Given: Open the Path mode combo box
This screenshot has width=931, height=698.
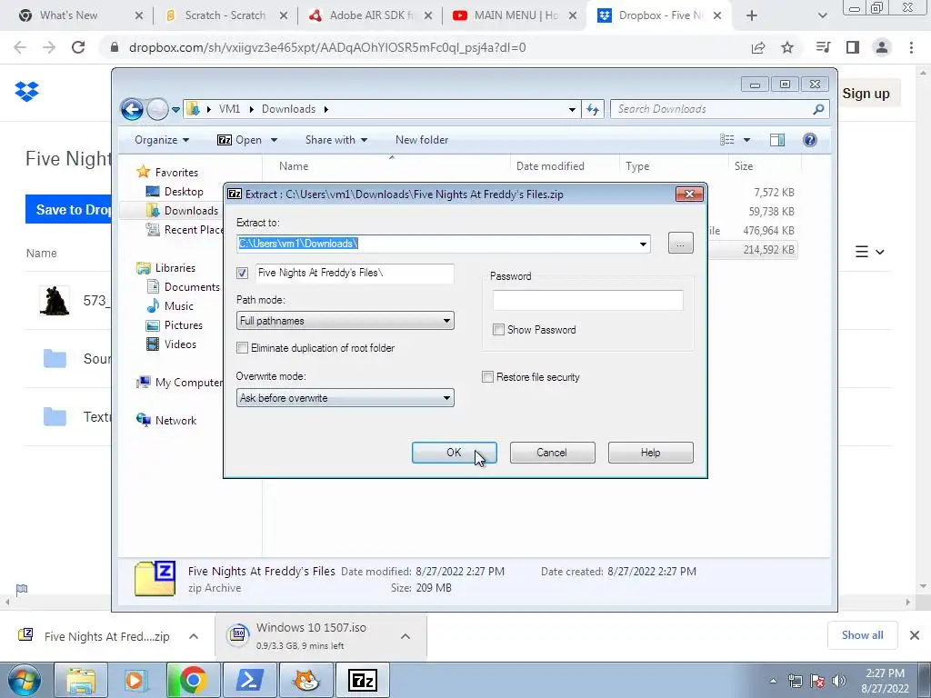Looking at the screenshot, I should pos(345,321).
